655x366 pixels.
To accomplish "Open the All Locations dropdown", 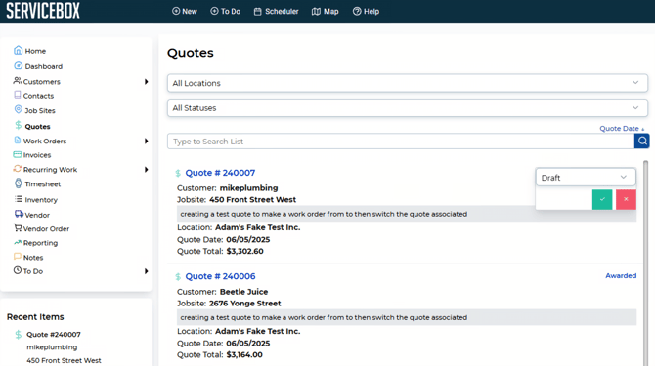I will (408, 83).
